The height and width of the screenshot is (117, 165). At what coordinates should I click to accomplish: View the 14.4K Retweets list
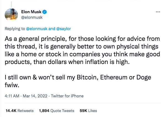tap(20, 111)
